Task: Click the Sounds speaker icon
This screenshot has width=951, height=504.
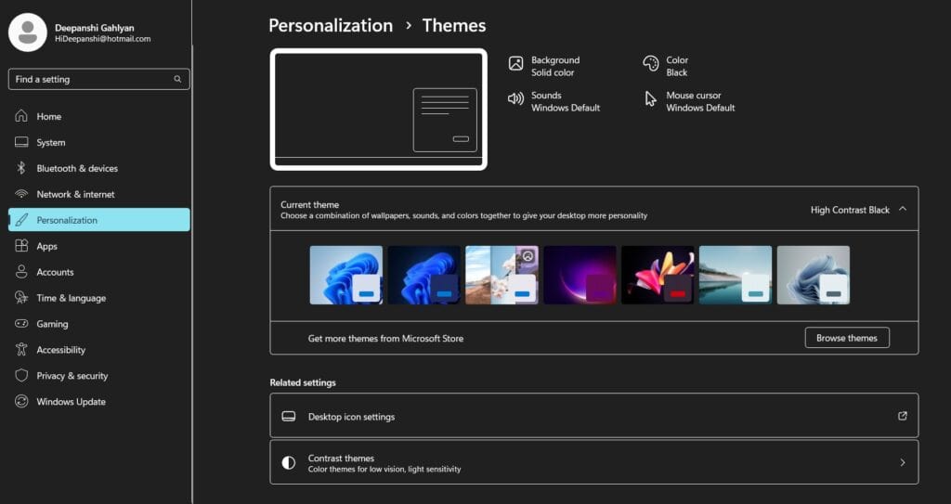Action: click(x=515, y=98)
